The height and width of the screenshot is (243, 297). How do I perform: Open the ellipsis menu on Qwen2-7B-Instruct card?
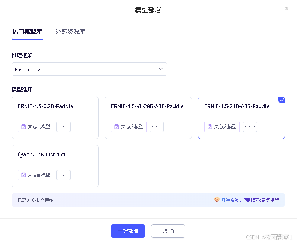point(63,175)
